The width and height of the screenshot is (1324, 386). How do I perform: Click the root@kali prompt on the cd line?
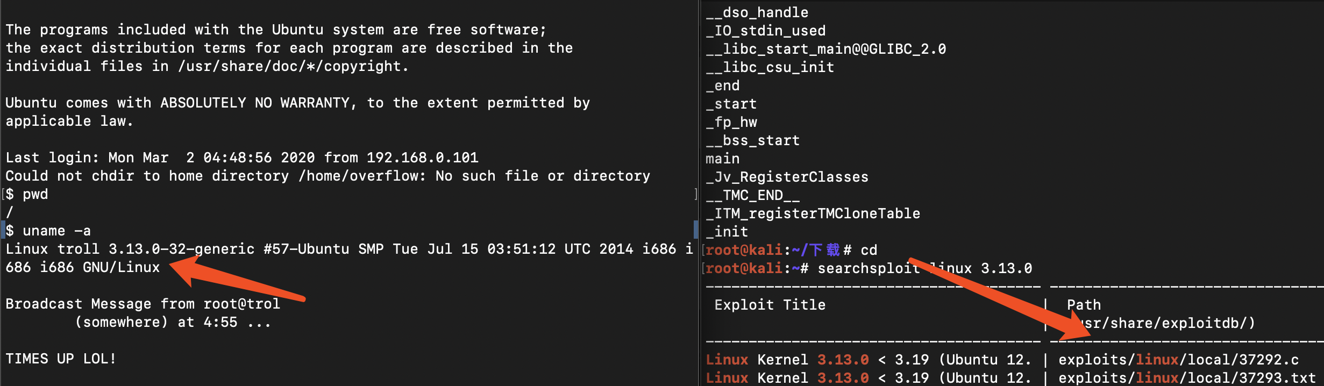[x=744, y=250]
